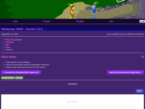
Task: Click 'Fixed default volume settings' note
Action: click(18, 62)
